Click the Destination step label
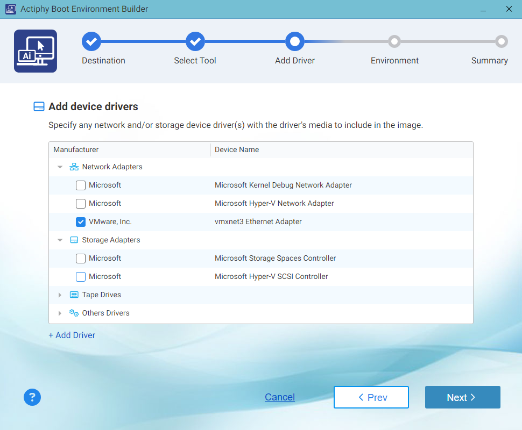This screenshot has width=522, height=430. pyautogui.click(x=103, y=61)
